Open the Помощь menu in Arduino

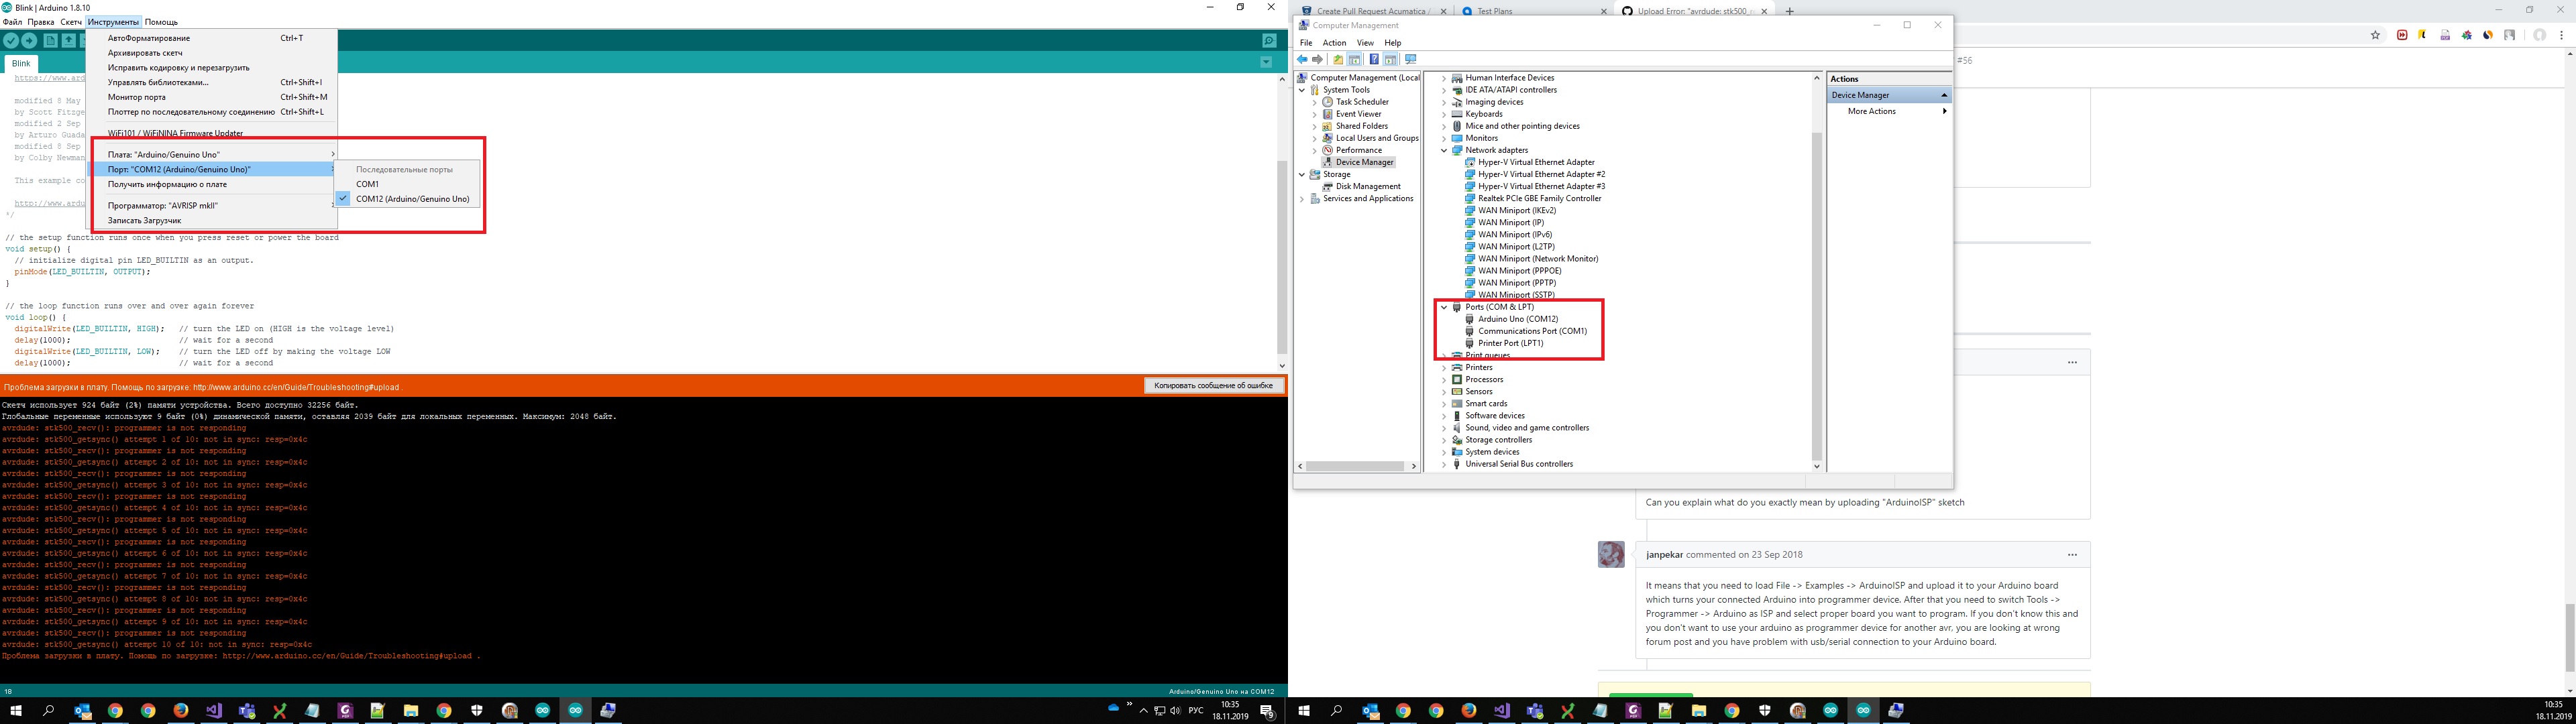[x=161, y=22]
